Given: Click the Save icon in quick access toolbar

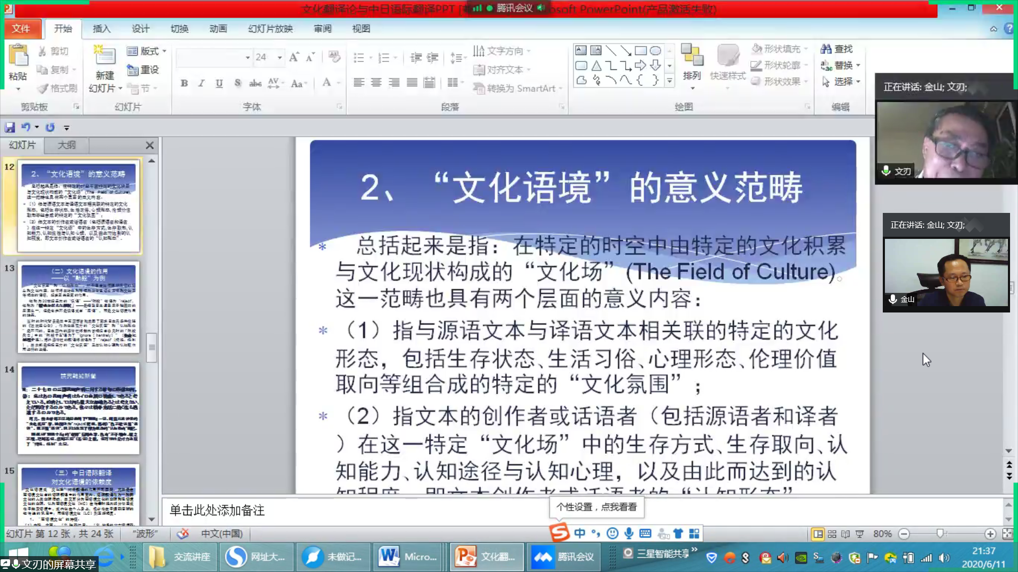Looking at the screenshot, I should 10,128.
